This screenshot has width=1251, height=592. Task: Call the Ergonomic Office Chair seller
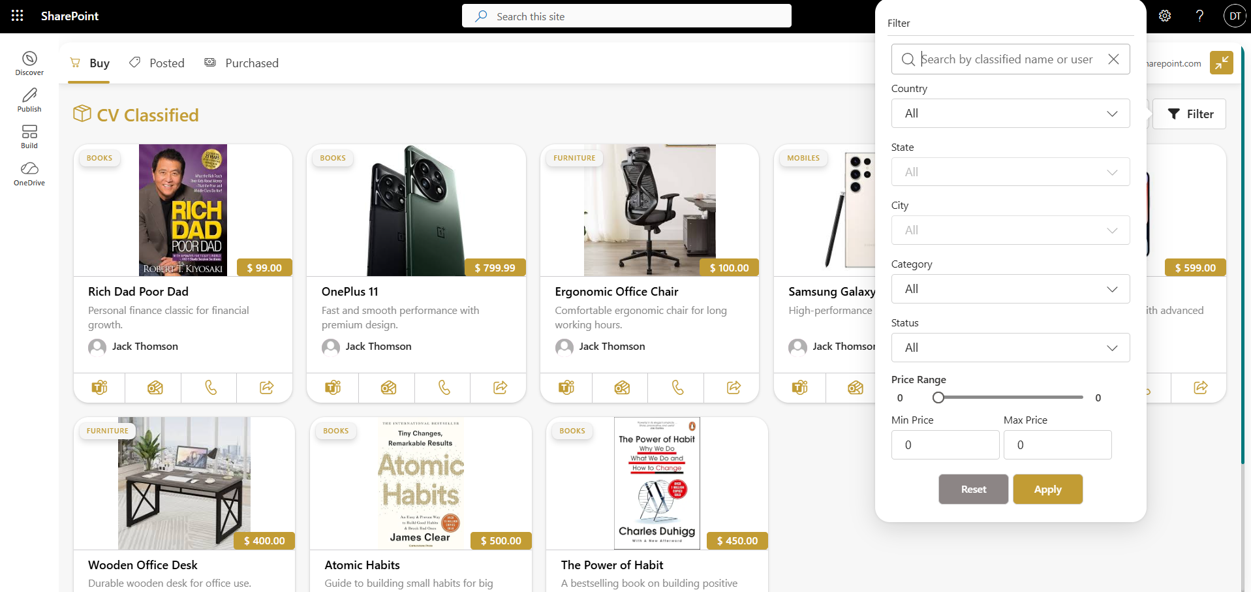[677, 388]
